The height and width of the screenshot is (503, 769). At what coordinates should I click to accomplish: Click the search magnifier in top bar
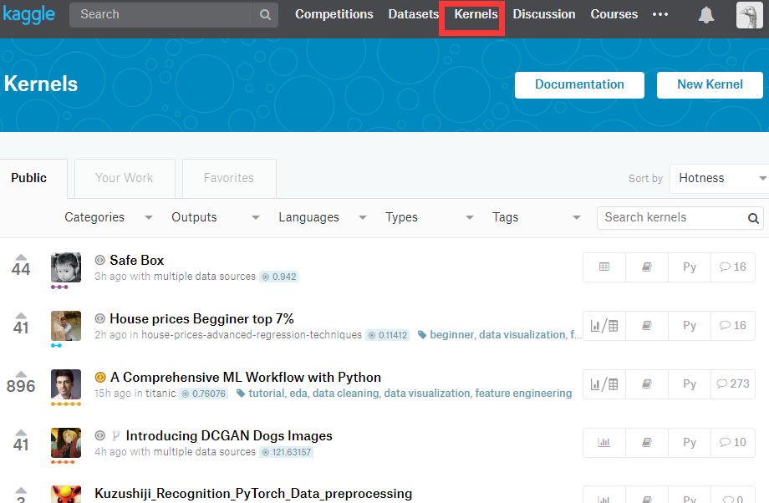coord(265,15)
